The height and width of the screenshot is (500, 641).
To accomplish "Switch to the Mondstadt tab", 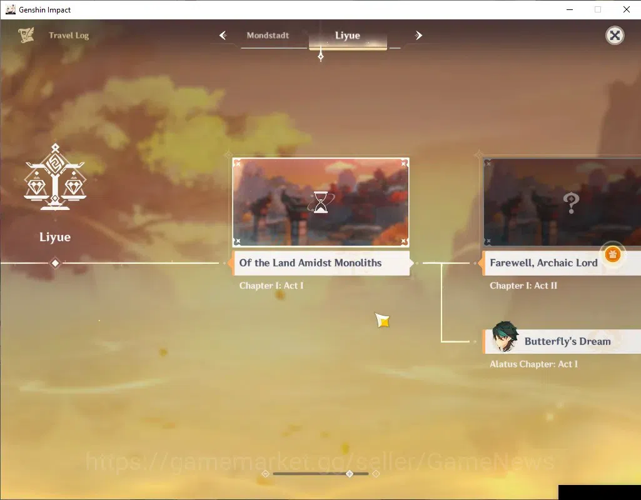I will (268, 36).
